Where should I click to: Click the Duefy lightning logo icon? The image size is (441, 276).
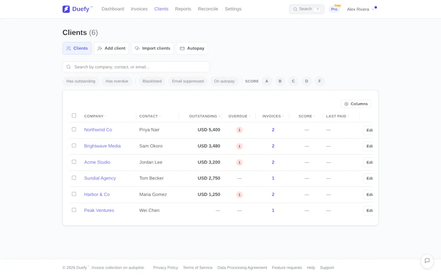66,9
